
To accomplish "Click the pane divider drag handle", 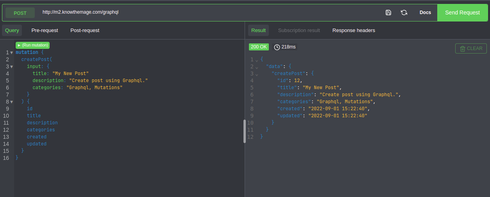I will tap(245, 131).
